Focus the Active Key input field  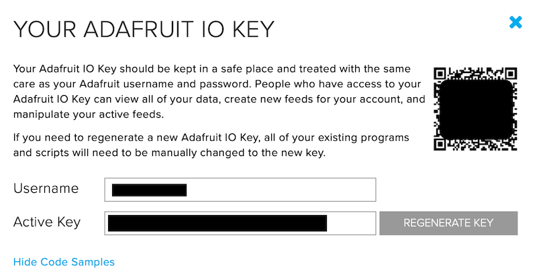[240, 223]
